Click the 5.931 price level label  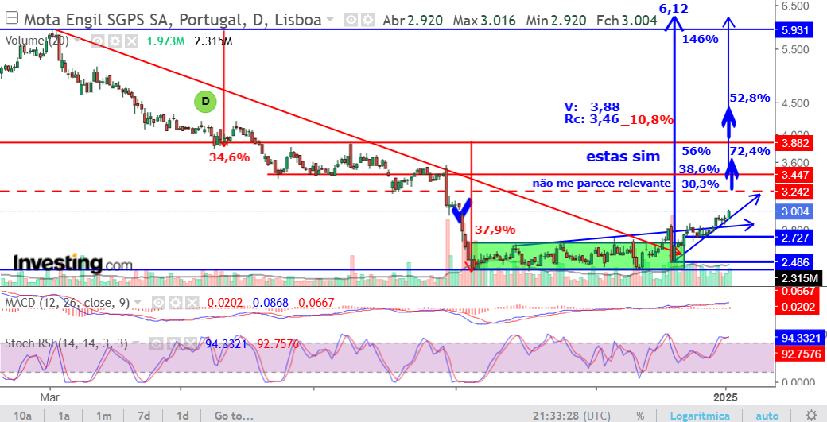(x=795, y=30)
